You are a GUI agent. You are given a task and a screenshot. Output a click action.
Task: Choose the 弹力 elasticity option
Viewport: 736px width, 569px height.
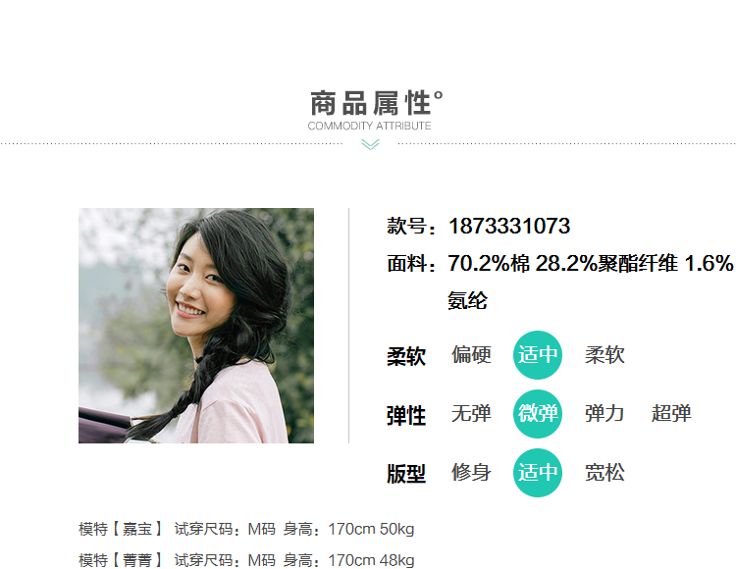[x=605, y=414]
